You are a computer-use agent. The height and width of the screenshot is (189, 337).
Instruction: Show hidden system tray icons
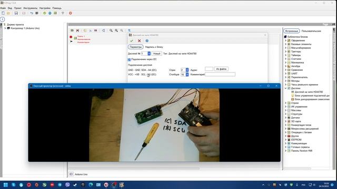tap(263, 185)
